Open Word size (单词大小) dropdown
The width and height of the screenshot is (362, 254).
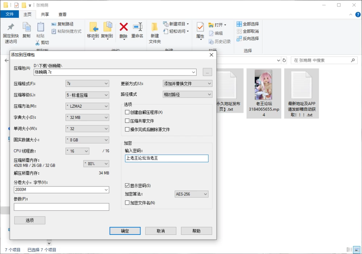coord(87,129)
